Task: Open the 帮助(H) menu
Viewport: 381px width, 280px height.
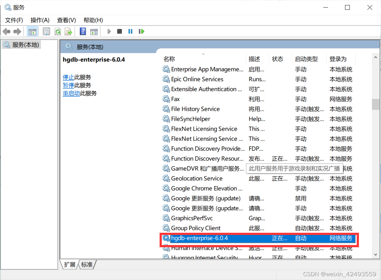Action: 93,20
